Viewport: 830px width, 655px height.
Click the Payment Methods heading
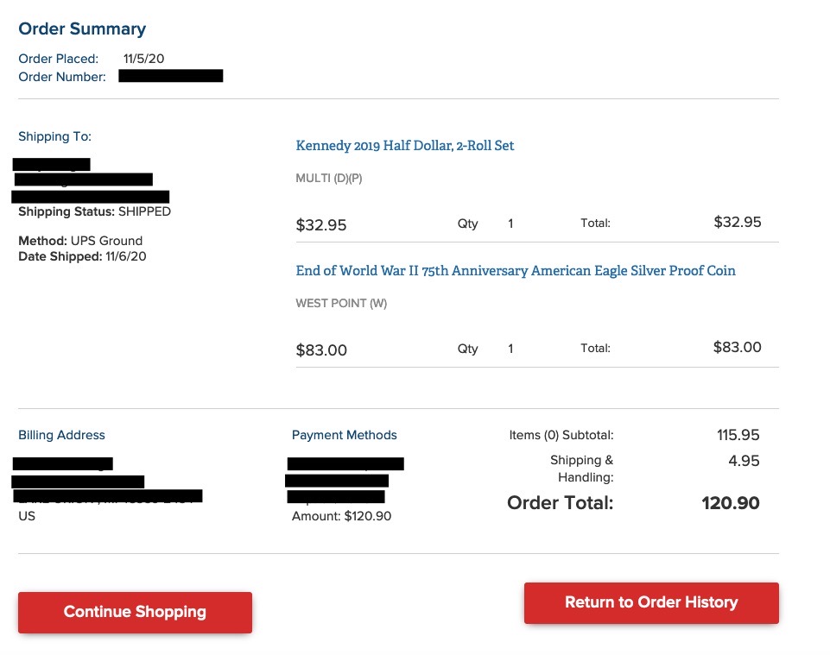[344, 435]
